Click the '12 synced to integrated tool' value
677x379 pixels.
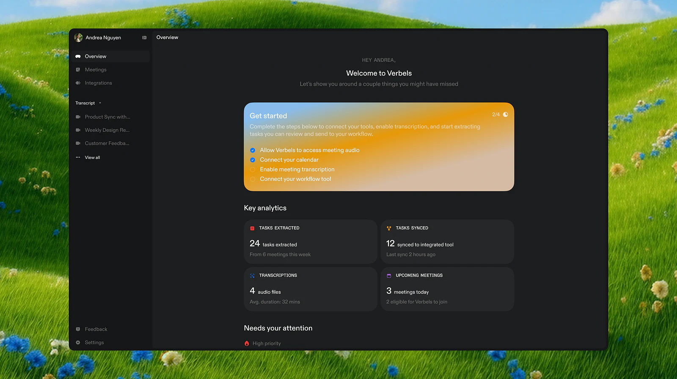420,244
